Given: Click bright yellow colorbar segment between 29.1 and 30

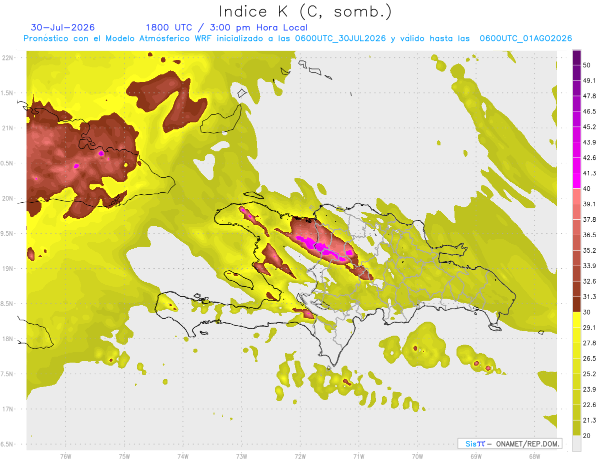Looking at the screenshot, I should click(x=576, y=320).
